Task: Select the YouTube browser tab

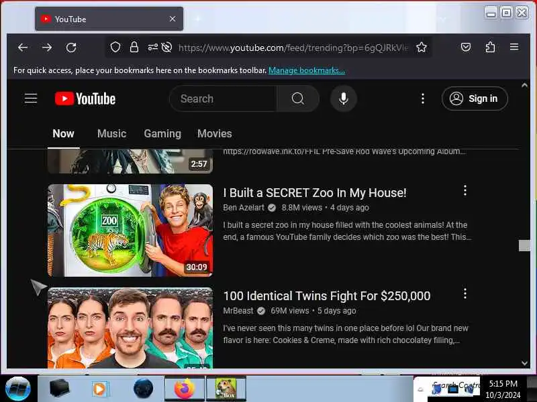Action: [109, 19]
